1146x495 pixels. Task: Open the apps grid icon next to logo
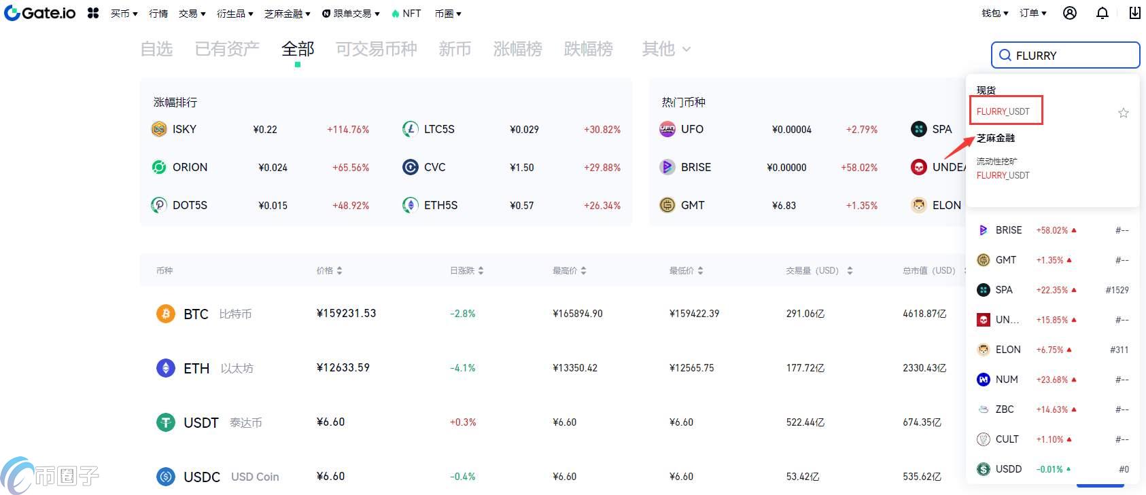point(93,13)
